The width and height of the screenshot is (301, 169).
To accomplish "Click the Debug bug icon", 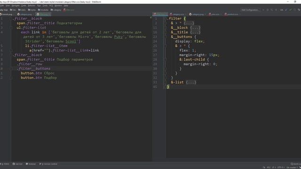I will click(268, 10).
